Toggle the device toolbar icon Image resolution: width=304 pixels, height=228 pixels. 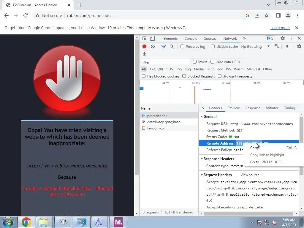pyautogui.click(x=152, y=38)
